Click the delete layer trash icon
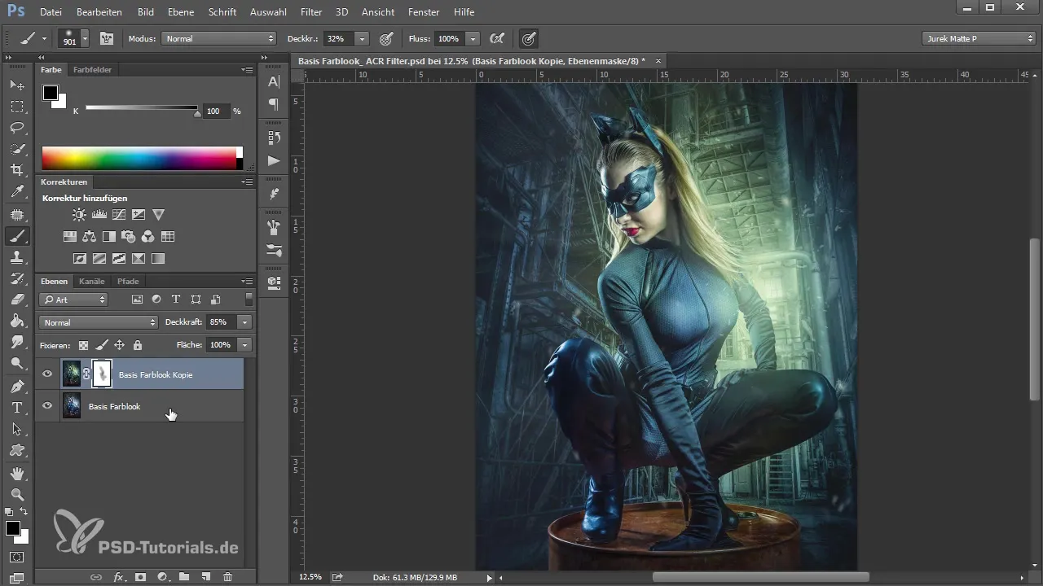The image size is (1043, 586). (x=227, y=576)
